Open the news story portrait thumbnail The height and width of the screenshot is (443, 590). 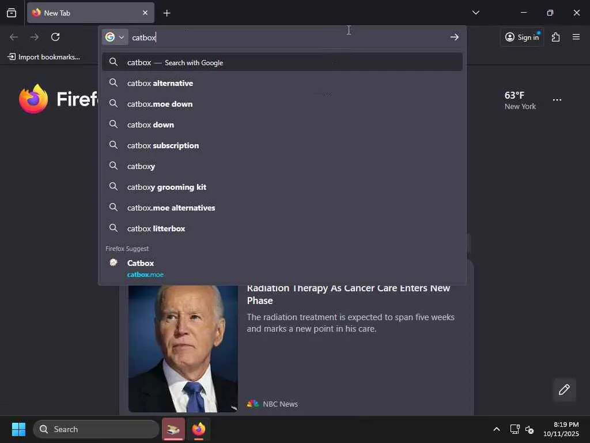(183, 348)
